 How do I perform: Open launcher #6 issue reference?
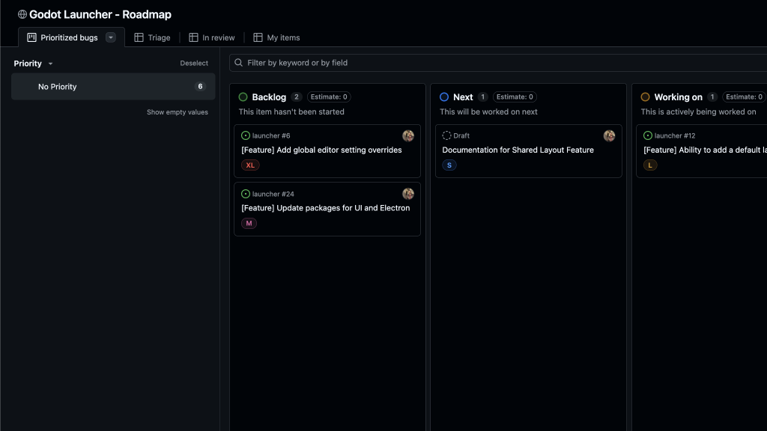(x=271, y=136)
